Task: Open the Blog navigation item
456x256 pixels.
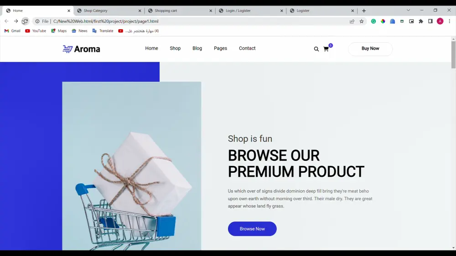Action: pos(197,48)
